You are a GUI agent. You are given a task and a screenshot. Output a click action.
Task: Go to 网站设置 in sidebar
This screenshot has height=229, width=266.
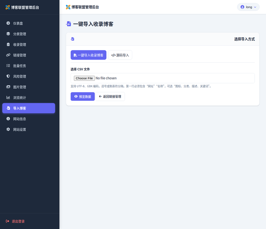(x=29, y=129)
